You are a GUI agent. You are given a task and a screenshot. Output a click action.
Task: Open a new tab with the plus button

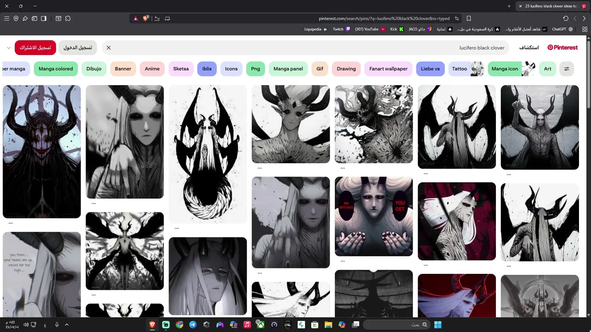pos(509,6)
